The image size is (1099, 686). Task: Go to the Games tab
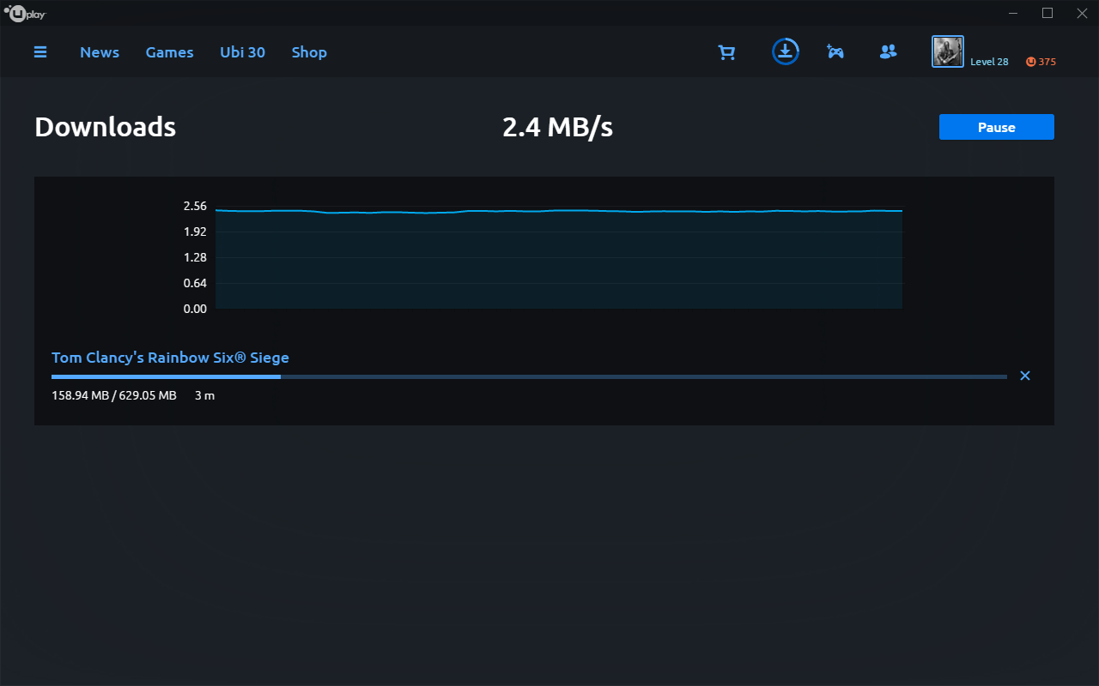(x=169, y=52)
